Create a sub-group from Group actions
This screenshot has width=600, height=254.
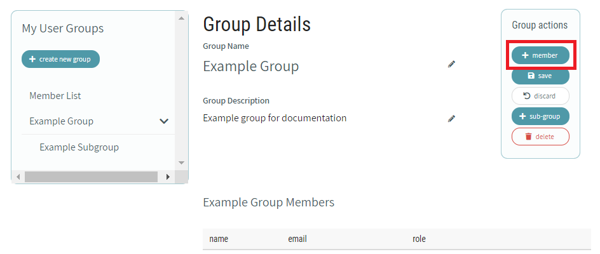coord(540,116)
